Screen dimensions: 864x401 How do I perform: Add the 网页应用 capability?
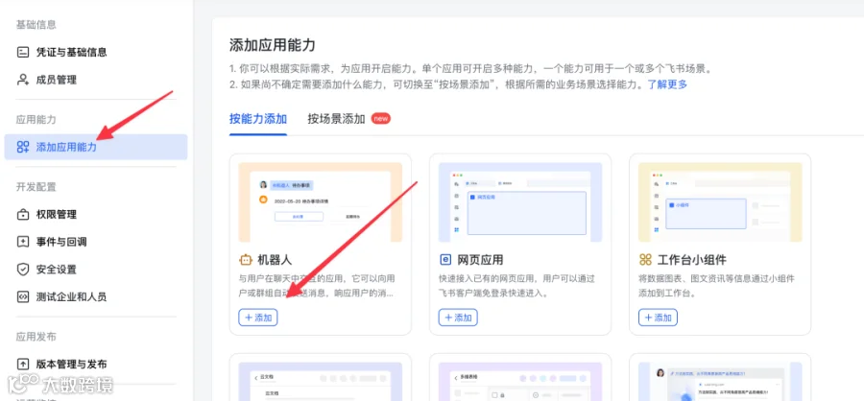click(x=458, y=318)
